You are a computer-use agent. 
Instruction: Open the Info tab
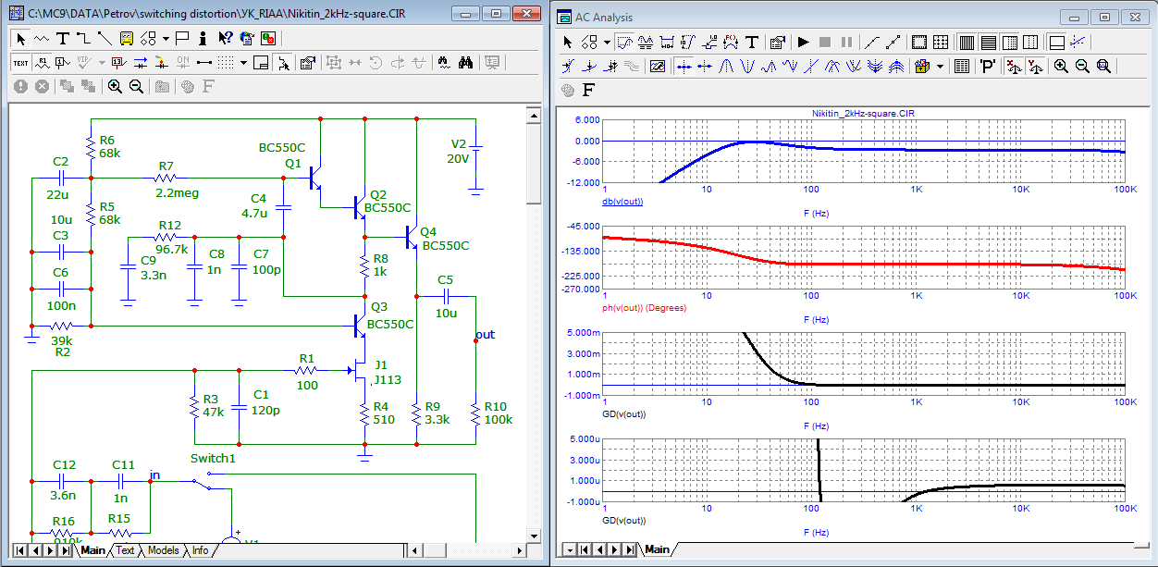pyautogui.click(x=200, y=550)
